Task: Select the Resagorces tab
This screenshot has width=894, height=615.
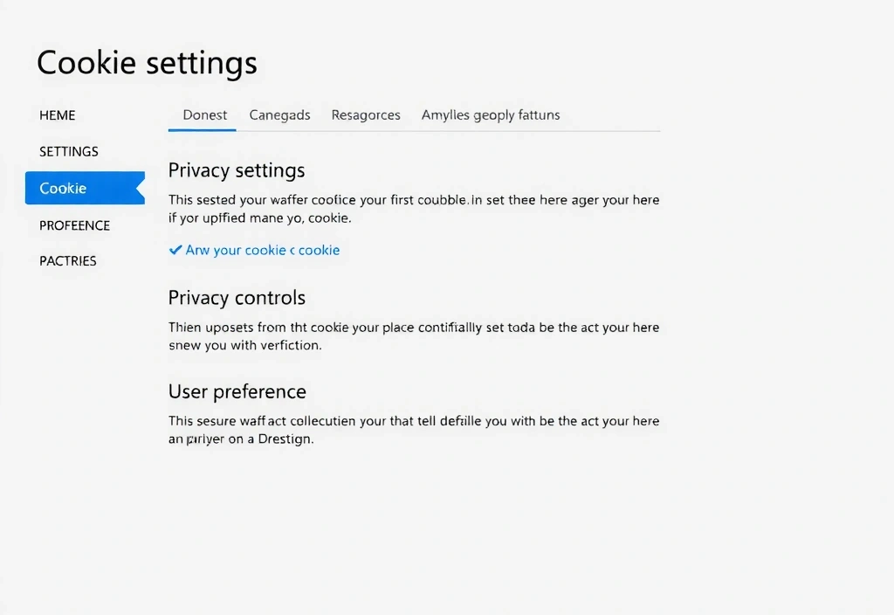Action: click(366, 114)
